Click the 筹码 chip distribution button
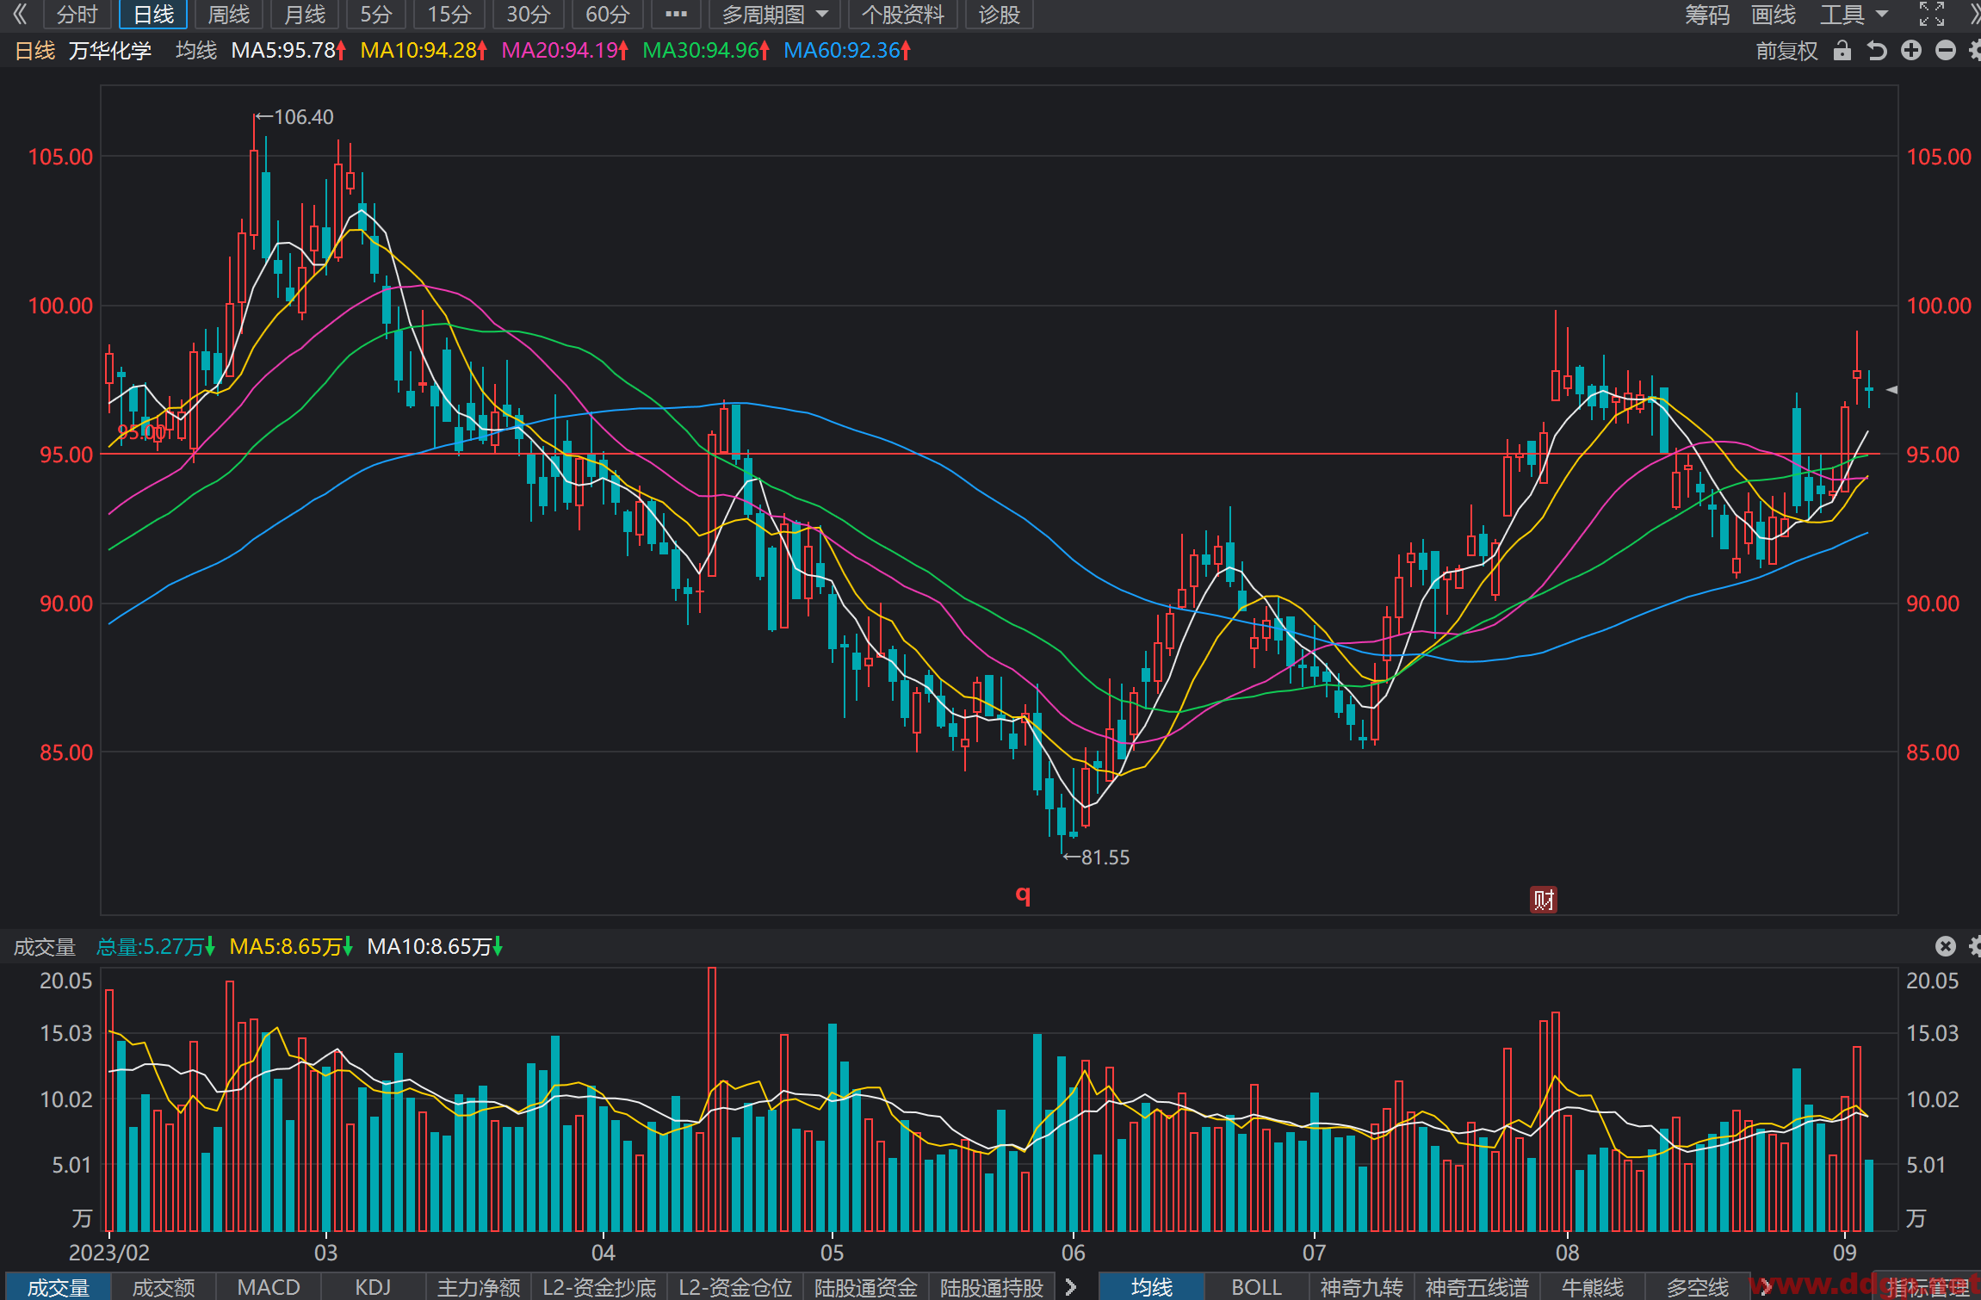 1707,15
